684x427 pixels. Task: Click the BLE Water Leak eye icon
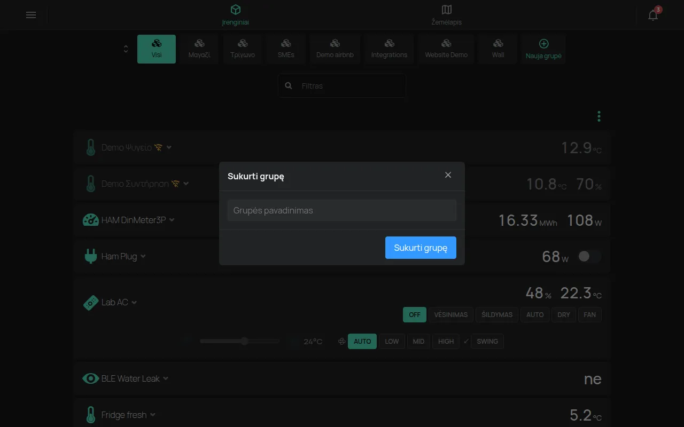(x=91, y=378)
